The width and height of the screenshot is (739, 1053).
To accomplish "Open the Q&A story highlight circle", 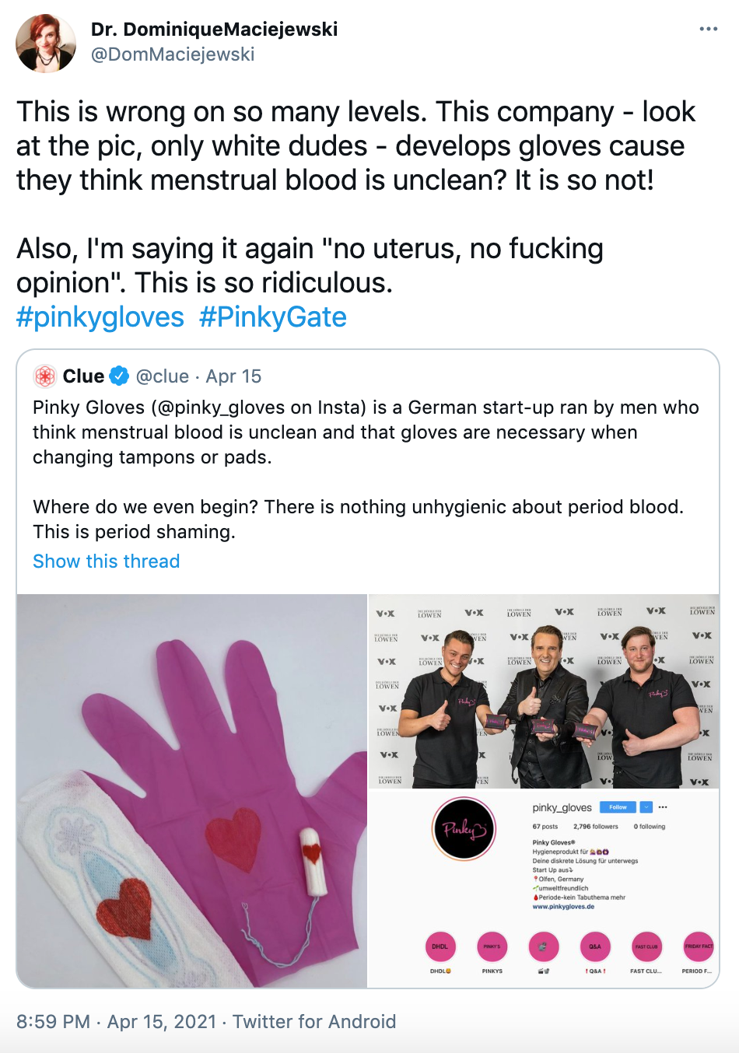I will point(595,946).
